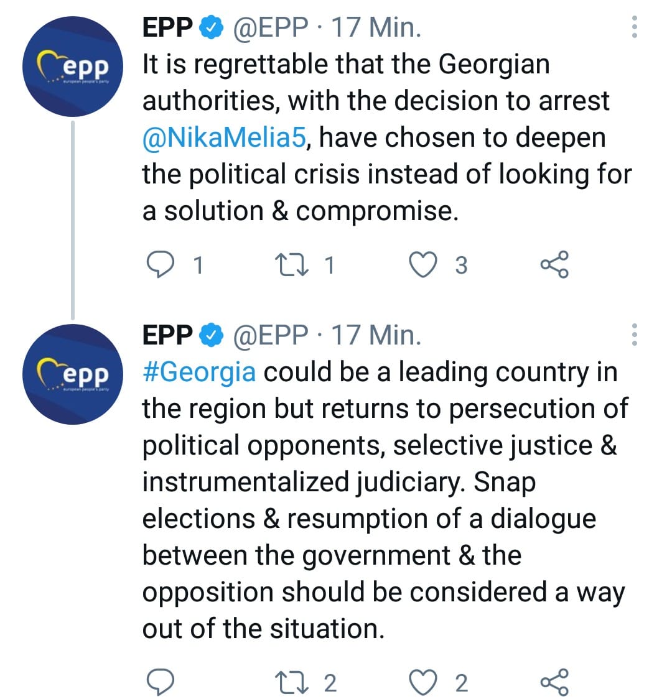The height and width of the screenshot is (699, 672).
Task: Like the first EPP tweet
Action: pyautogui.click(x=423, y=265)
